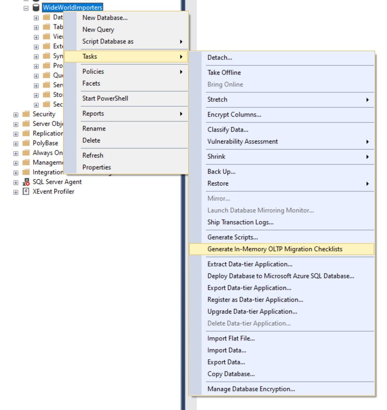Open Script Database as submenu

126,41
